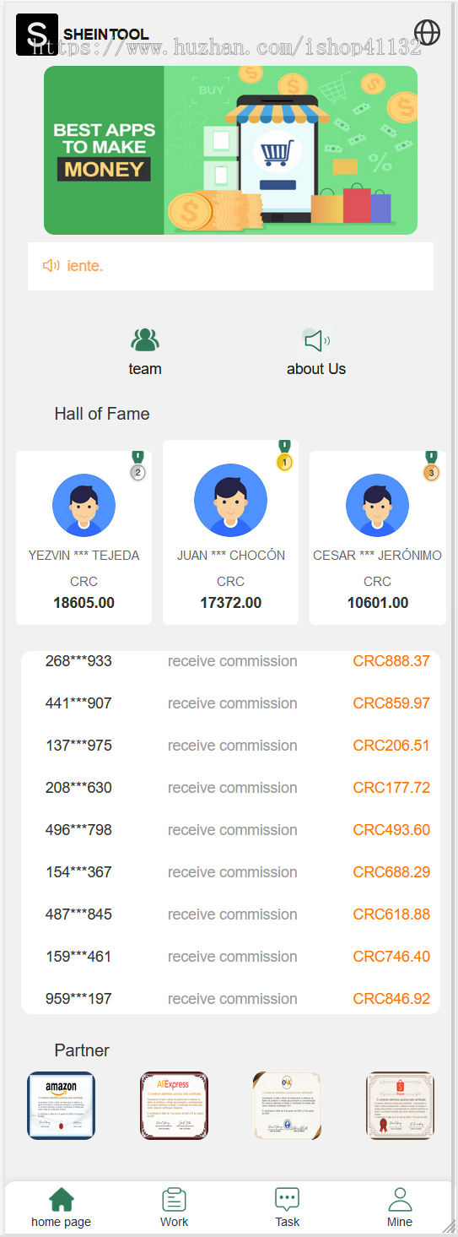
Task: Select CESAR *** JERÓNIMO's avatar card
Action: point(377,538)
